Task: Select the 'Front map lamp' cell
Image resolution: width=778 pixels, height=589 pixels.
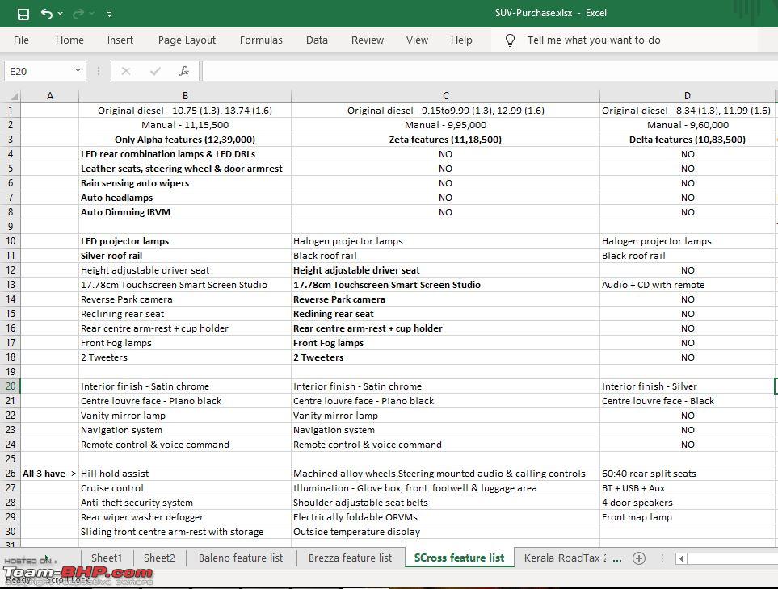Action: (x=688, y=517)
